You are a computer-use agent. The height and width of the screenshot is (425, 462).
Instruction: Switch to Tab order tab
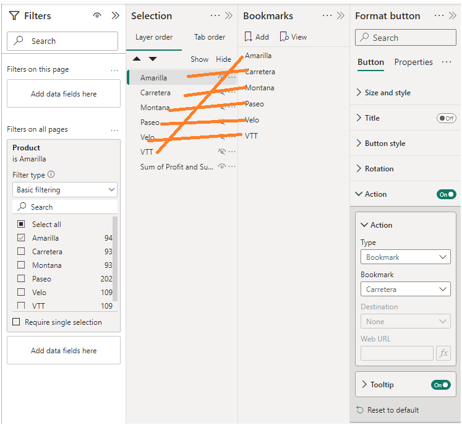210,37
